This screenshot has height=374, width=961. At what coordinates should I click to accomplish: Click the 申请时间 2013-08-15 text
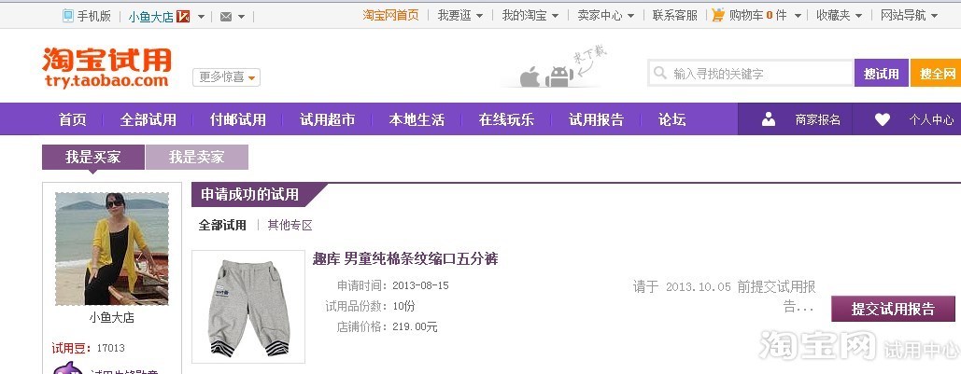tap(392, 285)
